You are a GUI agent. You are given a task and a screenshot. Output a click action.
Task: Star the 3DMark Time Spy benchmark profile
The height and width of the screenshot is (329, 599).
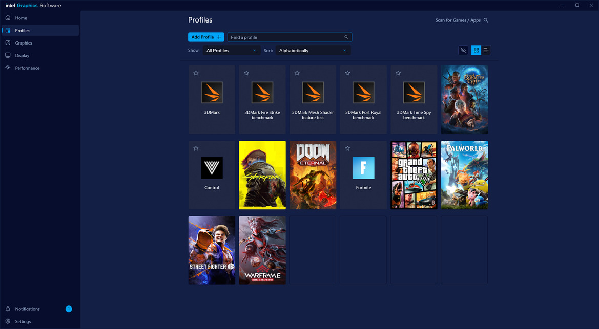[x=398, y=73]
